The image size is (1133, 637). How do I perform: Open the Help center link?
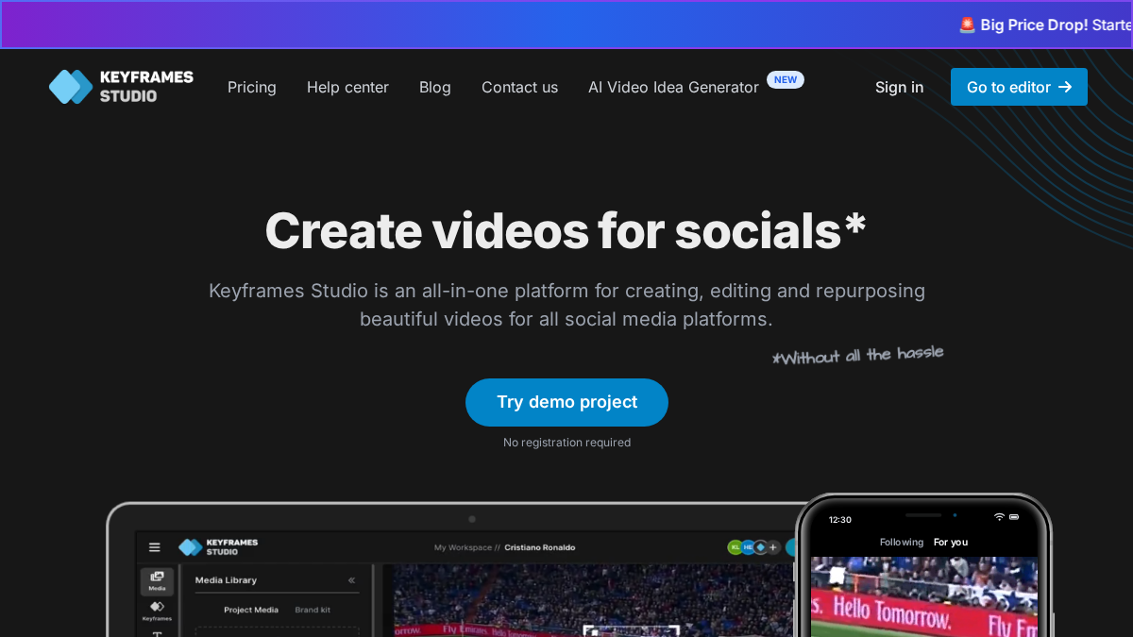347,87
